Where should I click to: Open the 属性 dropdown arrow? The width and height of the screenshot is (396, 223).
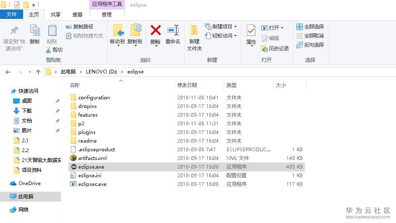(251, 46)
